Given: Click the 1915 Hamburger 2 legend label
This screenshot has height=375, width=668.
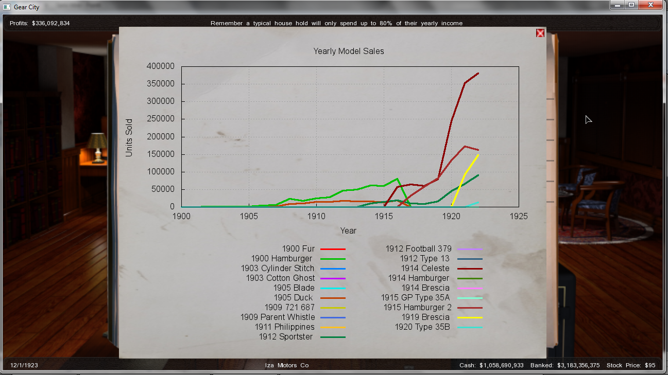Looking at the screenshot, I should tap(416, 308).
